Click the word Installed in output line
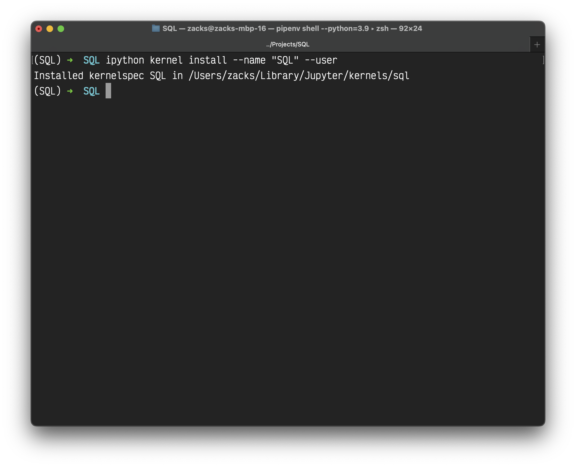Screen dimensions: 576x467 [x=59, y=75]
